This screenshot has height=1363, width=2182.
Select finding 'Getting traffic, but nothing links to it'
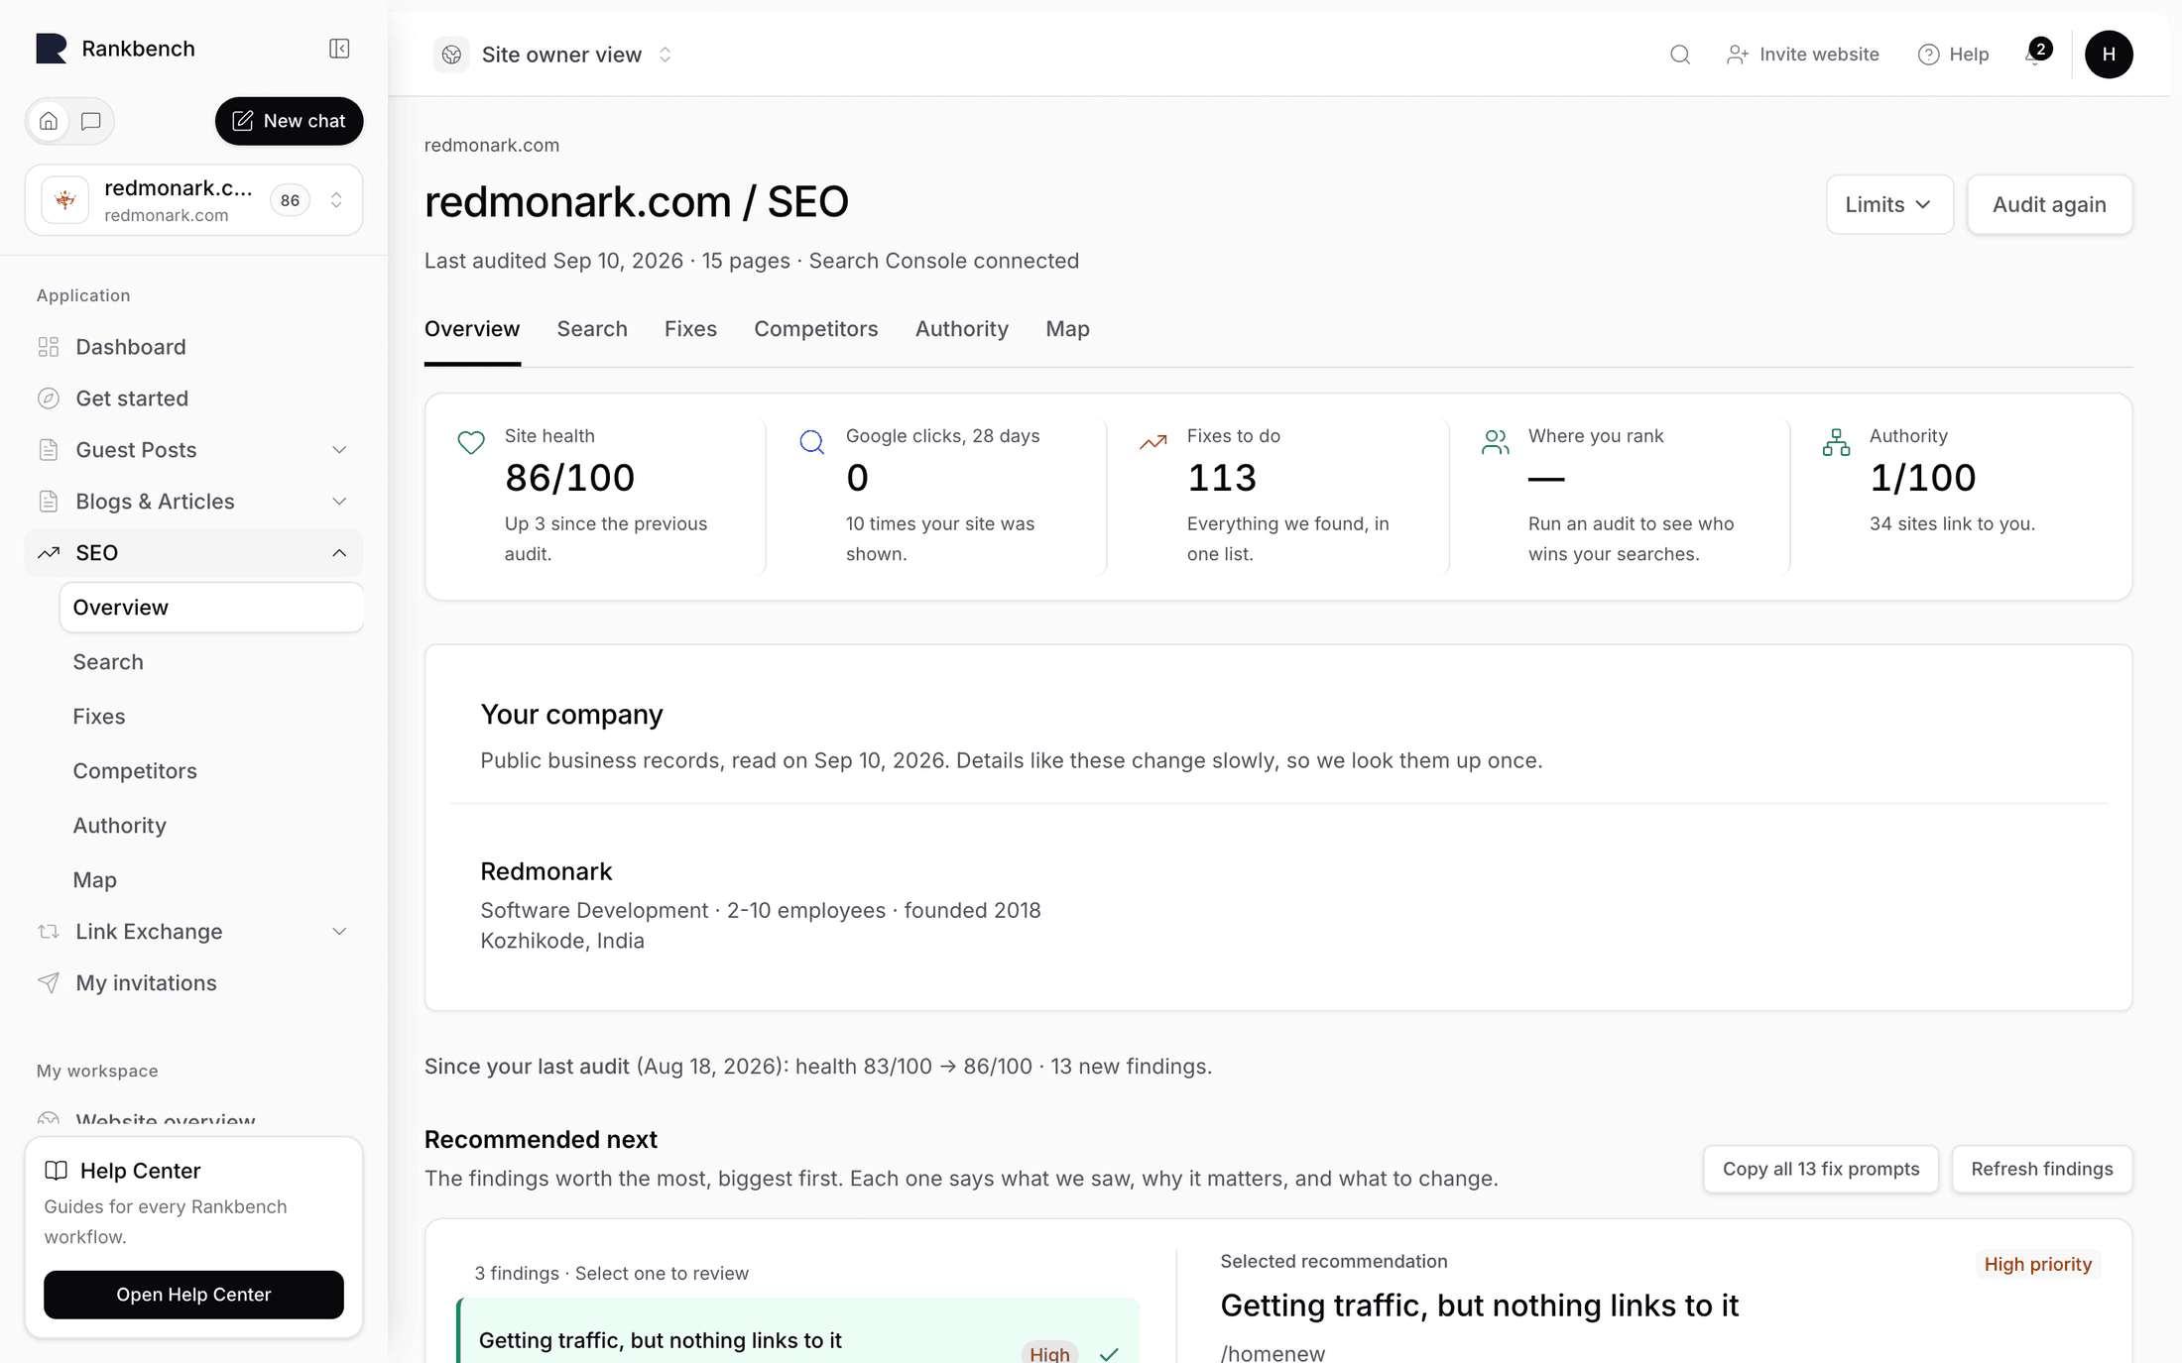coord(798,1333)
